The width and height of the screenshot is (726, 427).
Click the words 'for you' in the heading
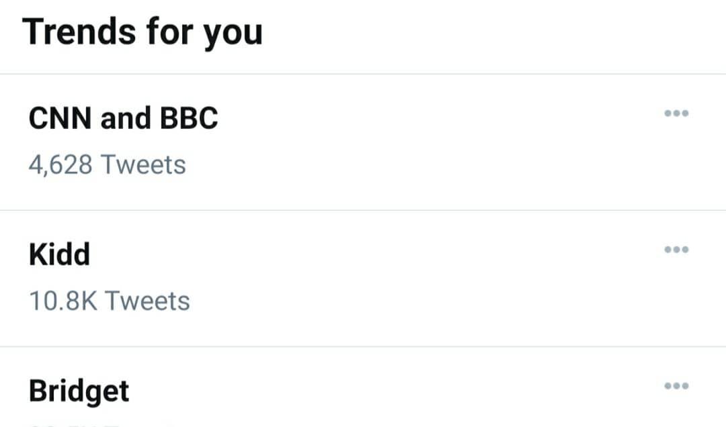click(x=204, y=32)
